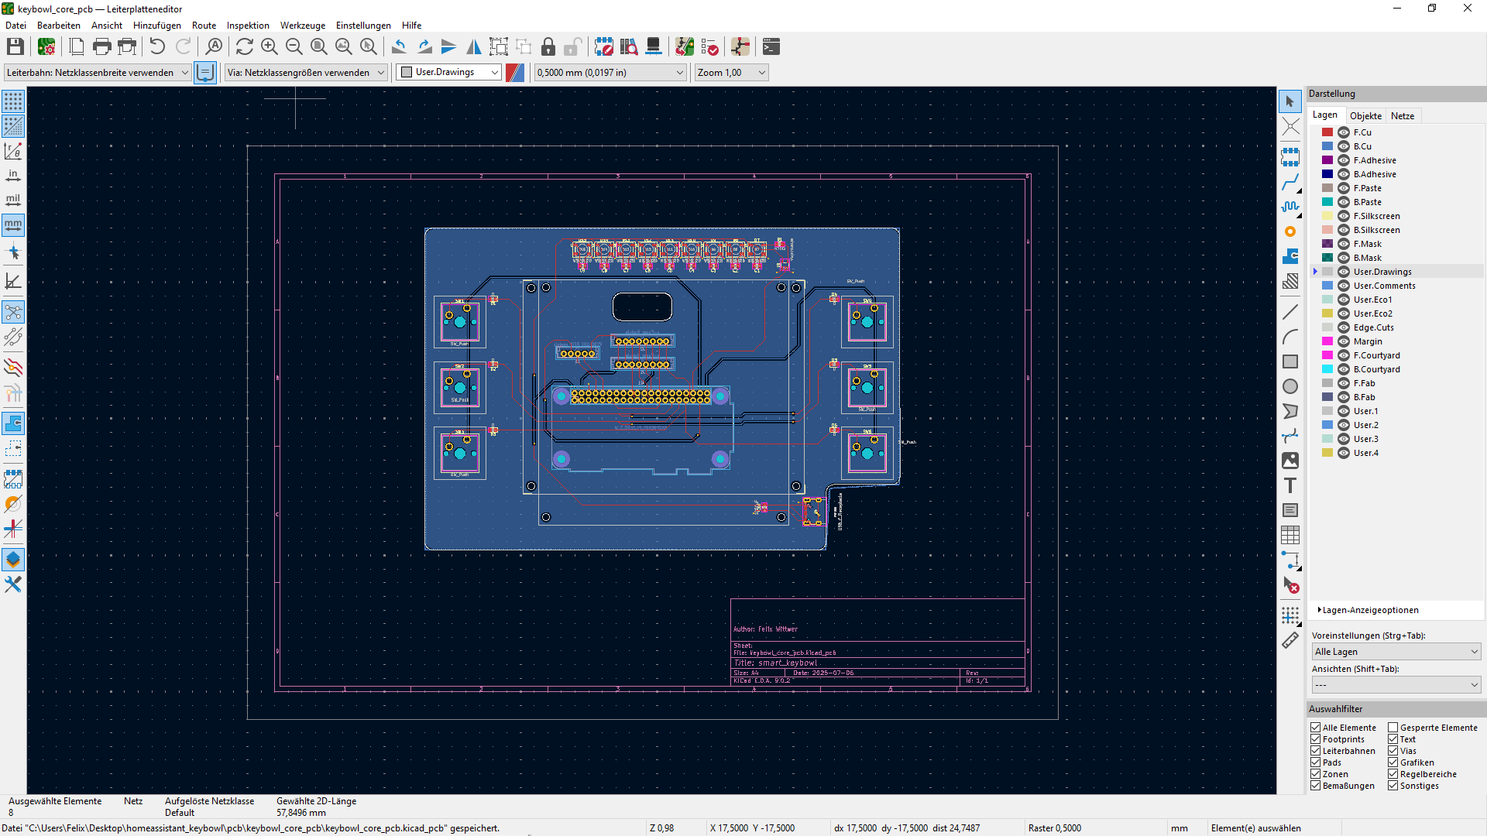This screenshot has height=836, width=1487.
Task: Open the Inspektion menu
Action: click(x=248, y=26)
